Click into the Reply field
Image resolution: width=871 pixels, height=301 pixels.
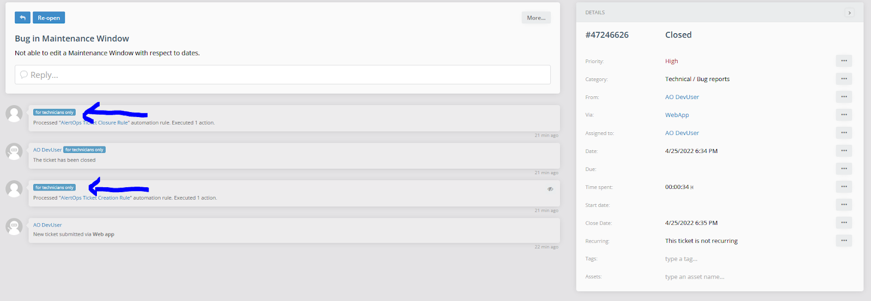282,75
